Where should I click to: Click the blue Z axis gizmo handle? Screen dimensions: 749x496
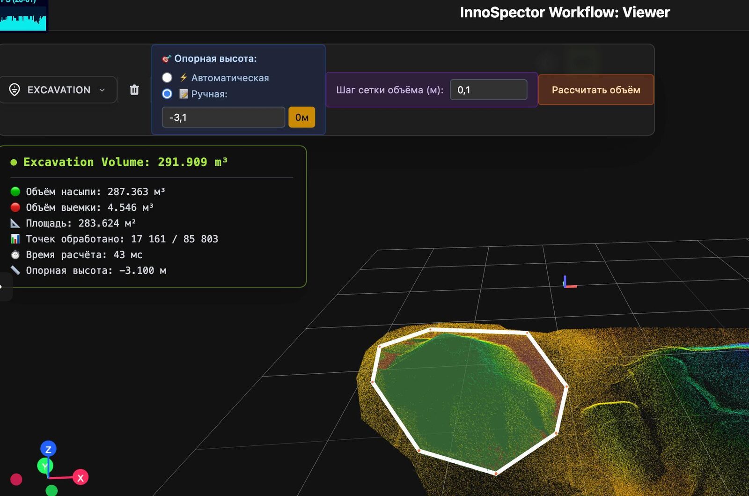48,449
